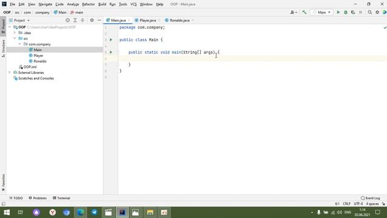Image resolution: width=387 pixels, height=218 pixels.
Task: Collapse the com.company package
Action: [x=20, y=44]
